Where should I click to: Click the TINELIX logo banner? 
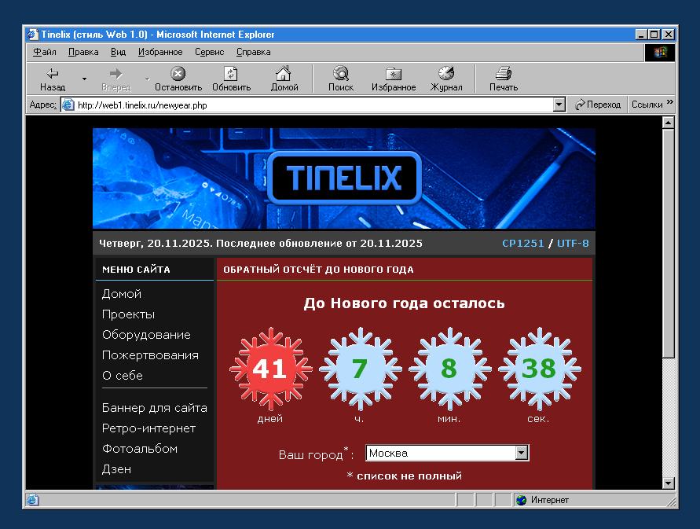coord(343,178)
